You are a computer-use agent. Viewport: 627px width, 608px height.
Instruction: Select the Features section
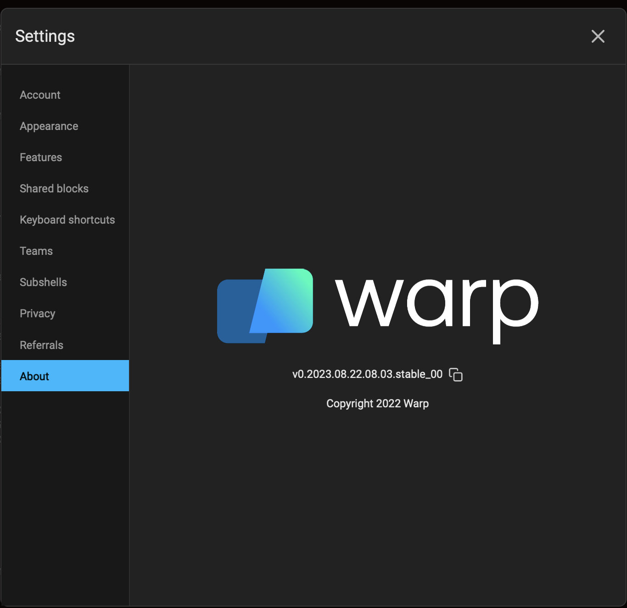(41, 157)
